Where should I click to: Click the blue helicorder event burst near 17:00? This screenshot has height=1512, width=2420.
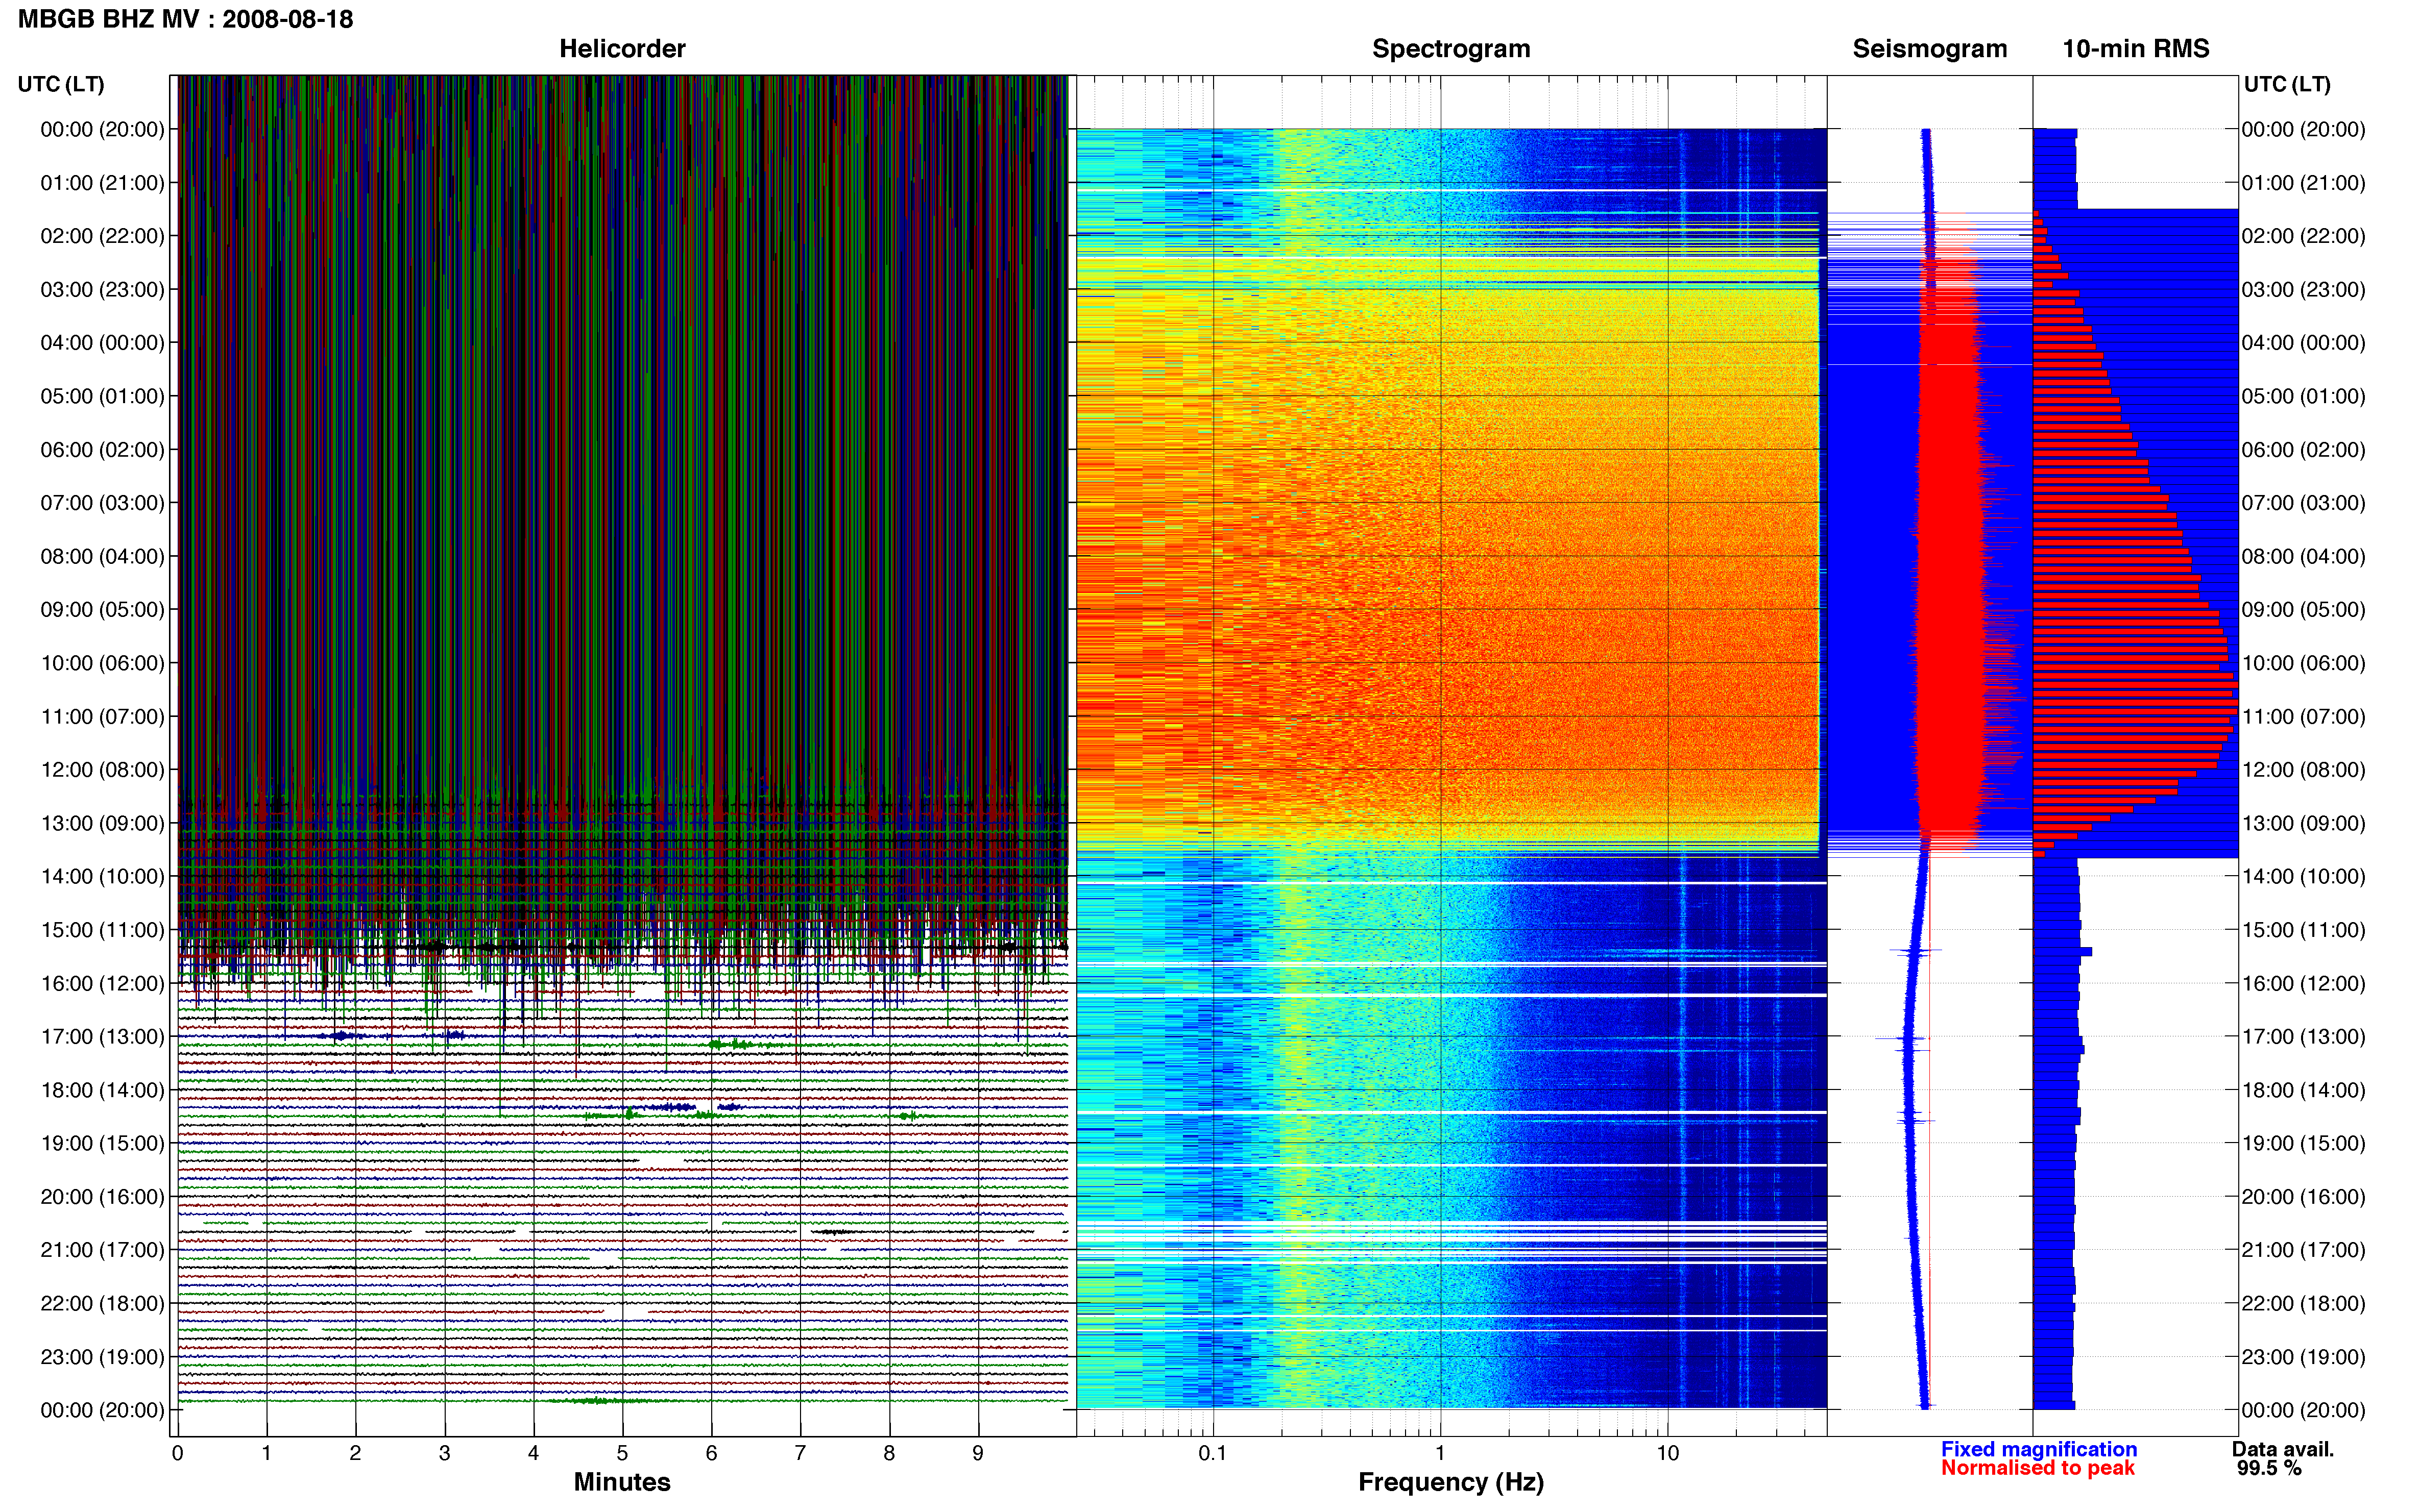pos(342,1035)
